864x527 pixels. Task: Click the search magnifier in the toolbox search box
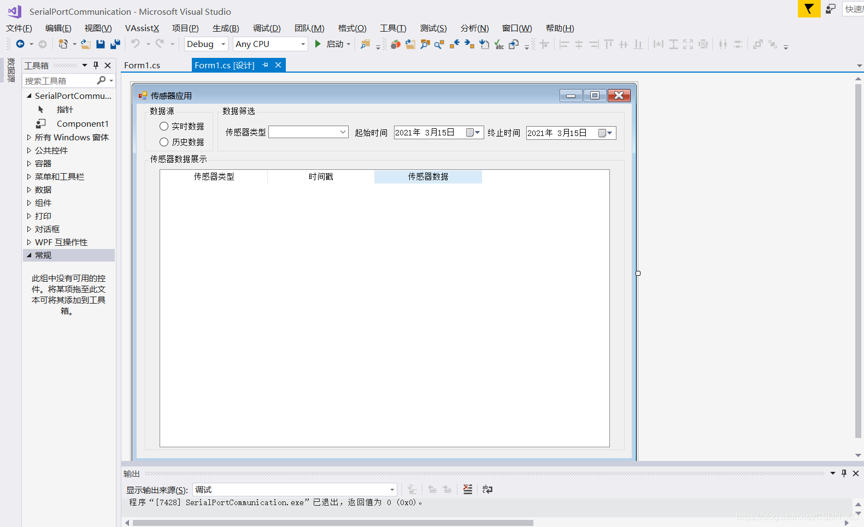point(101,81)
